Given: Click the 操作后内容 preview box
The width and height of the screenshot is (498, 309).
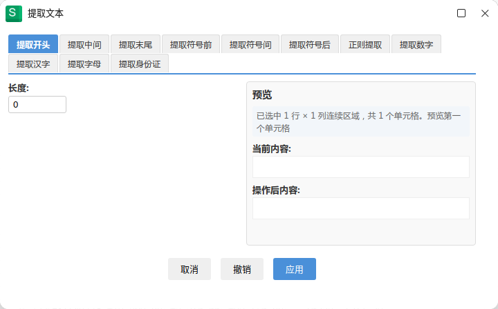Looking at the screenshot, I should coord(361,208).
